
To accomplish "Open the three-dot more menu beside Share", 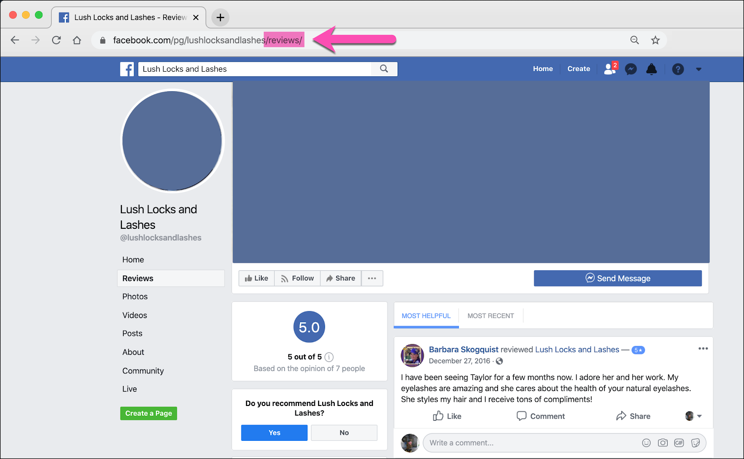I will (372, 278).
